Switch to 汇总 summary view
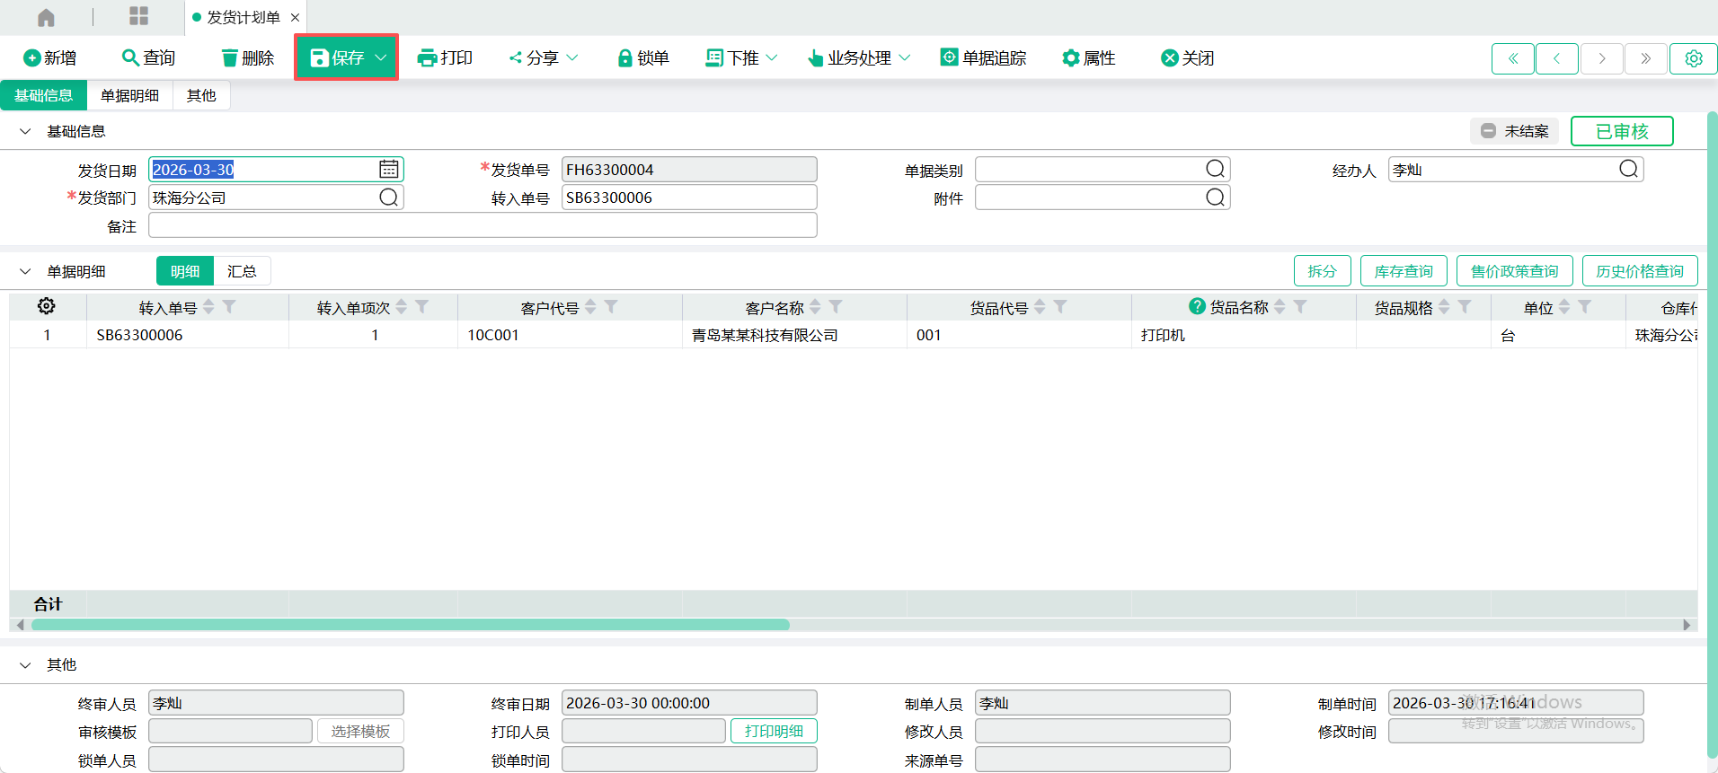The width and height of the screenshot is (1718, 773). click(x=242, y=271)
